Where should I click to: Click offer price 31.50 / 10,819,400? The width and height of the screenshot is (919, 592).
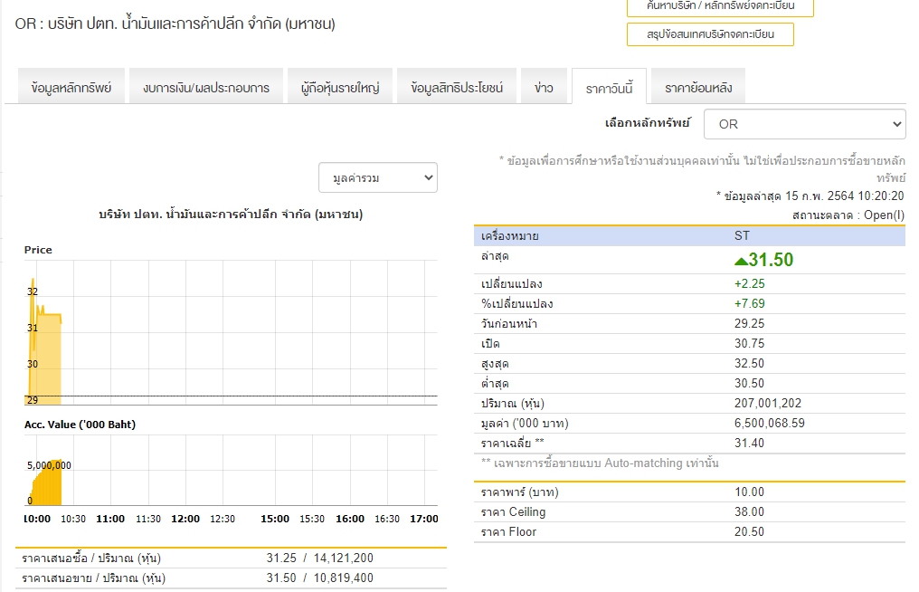(319, 578)
